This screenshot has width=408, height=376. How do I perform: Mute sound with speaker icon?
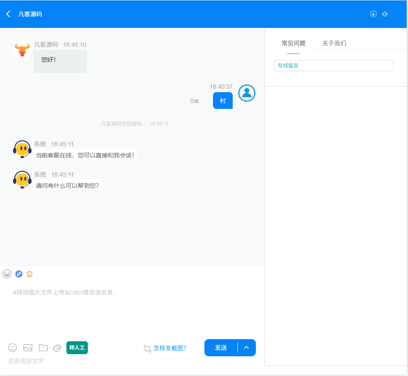coord(385,14)
